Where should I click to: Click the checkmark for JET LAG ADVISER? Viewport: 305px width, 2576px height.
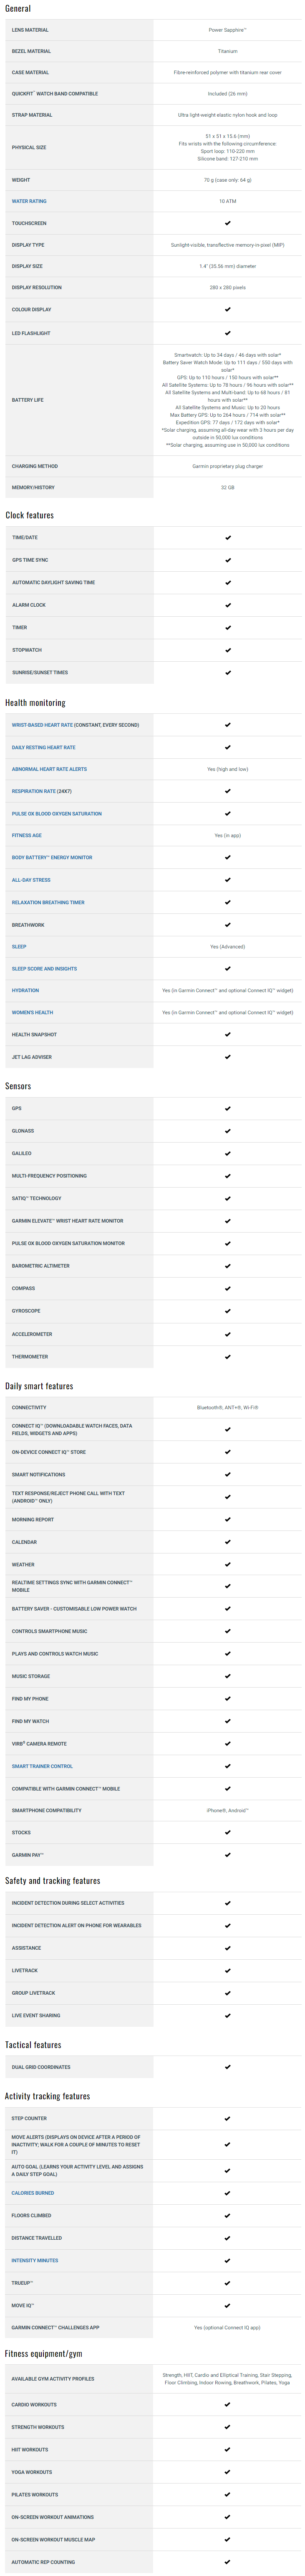coord(228,1057)
